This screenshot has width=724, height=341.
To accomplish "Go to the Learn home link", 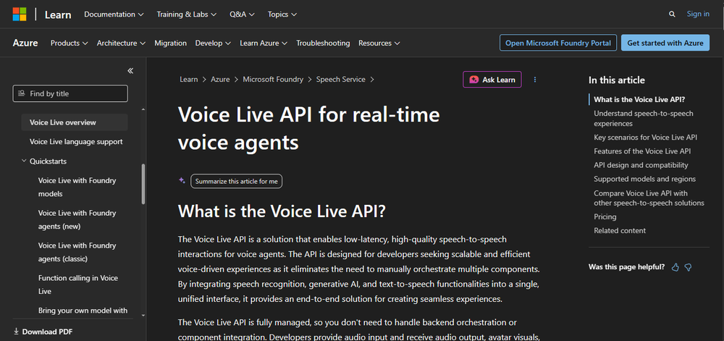I will point(58,14).
